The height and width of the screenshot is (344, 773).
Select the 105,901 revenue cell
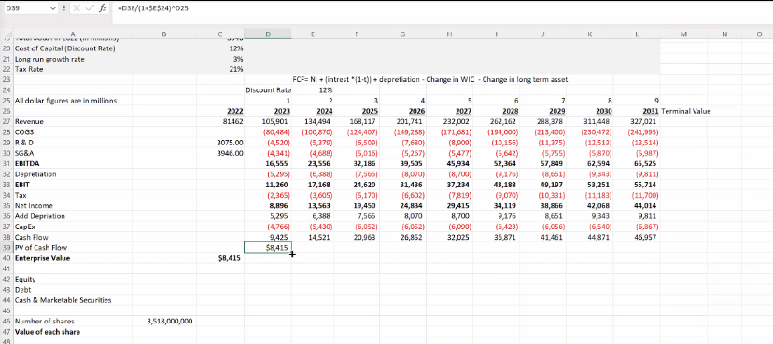pos(268,121)
